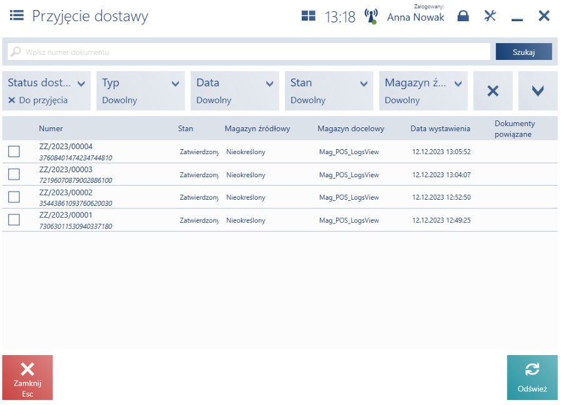Screen dimensions: 561x405
Task: Open the Data filter dropdown
Action: coord(235,90)
